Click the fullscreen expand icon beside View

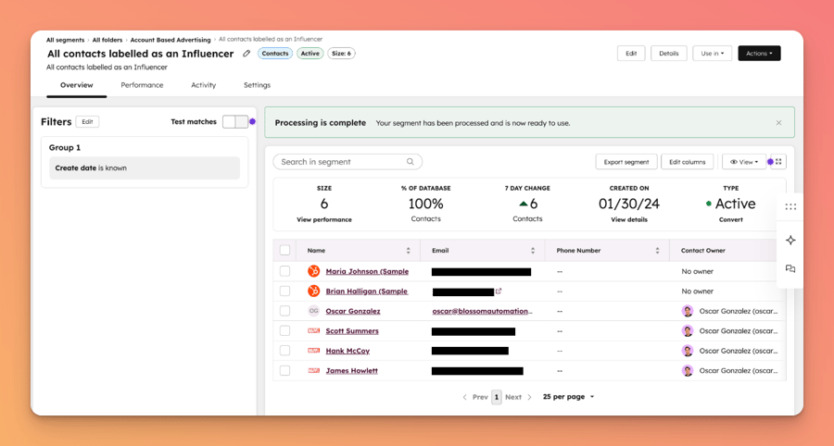pos(778,162)
